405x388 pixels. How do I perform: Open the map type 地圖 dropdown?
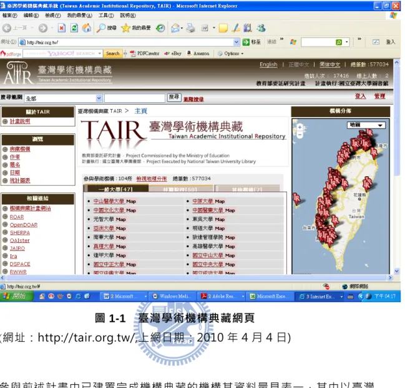(x=366, y=125)
